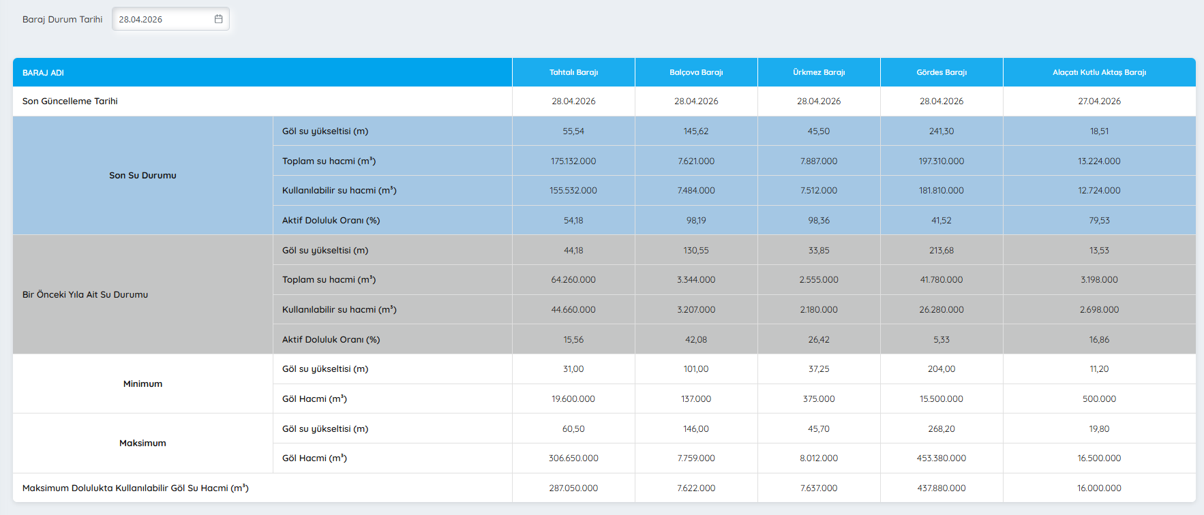This screenshot has height=515, width=1204.
Task: Click the Ürkmez Barajı column header
Action: click(819, 72)
